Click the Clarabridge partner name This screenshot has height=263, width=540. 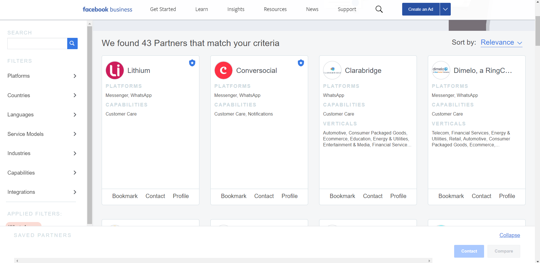(363, 71)
